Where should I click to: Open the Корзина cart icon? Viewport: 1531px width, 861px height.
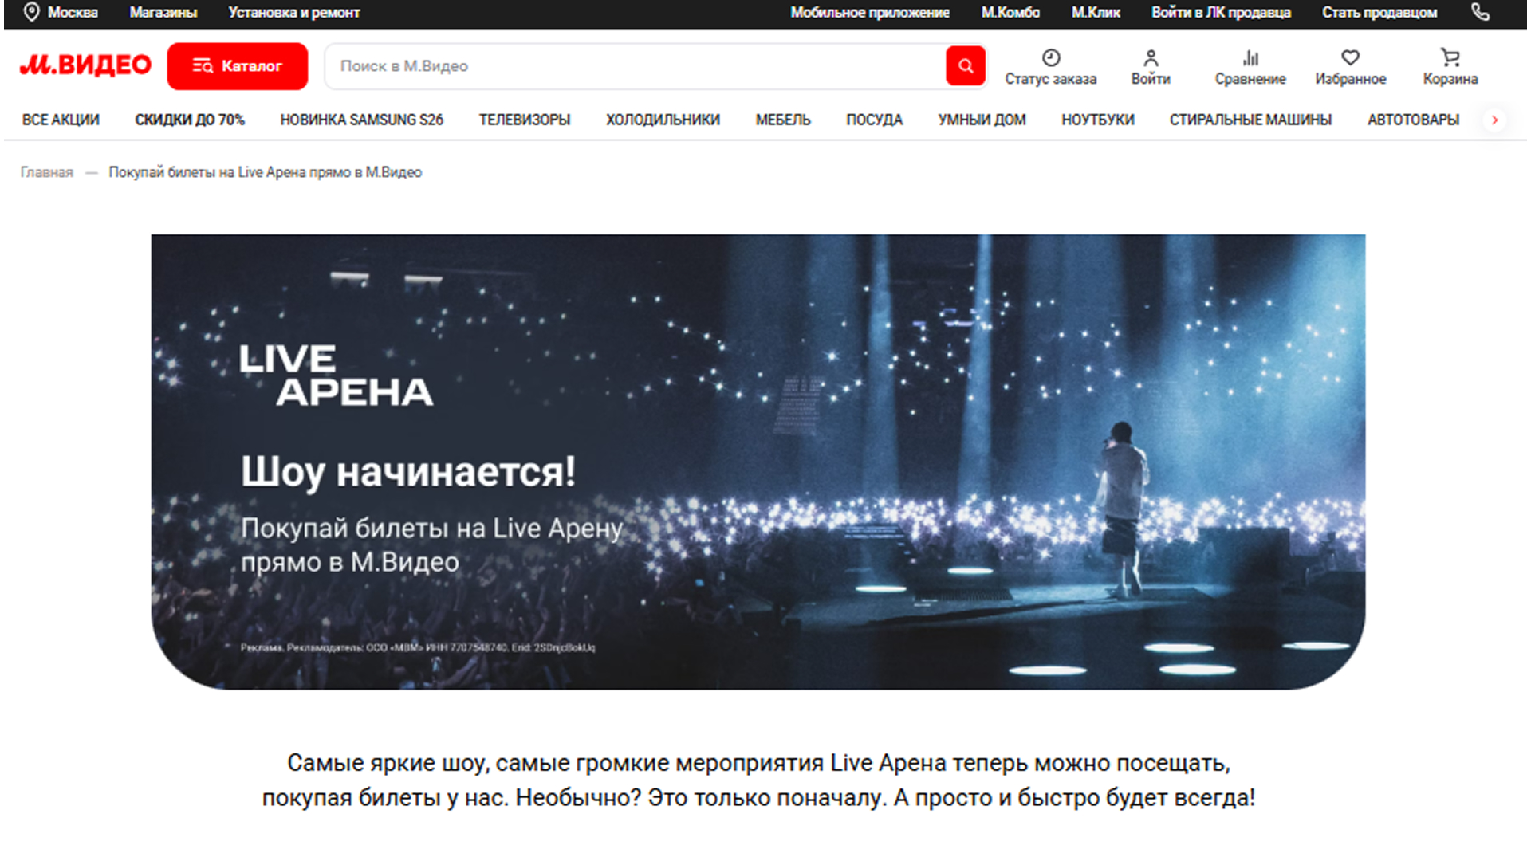(1450, 57)
